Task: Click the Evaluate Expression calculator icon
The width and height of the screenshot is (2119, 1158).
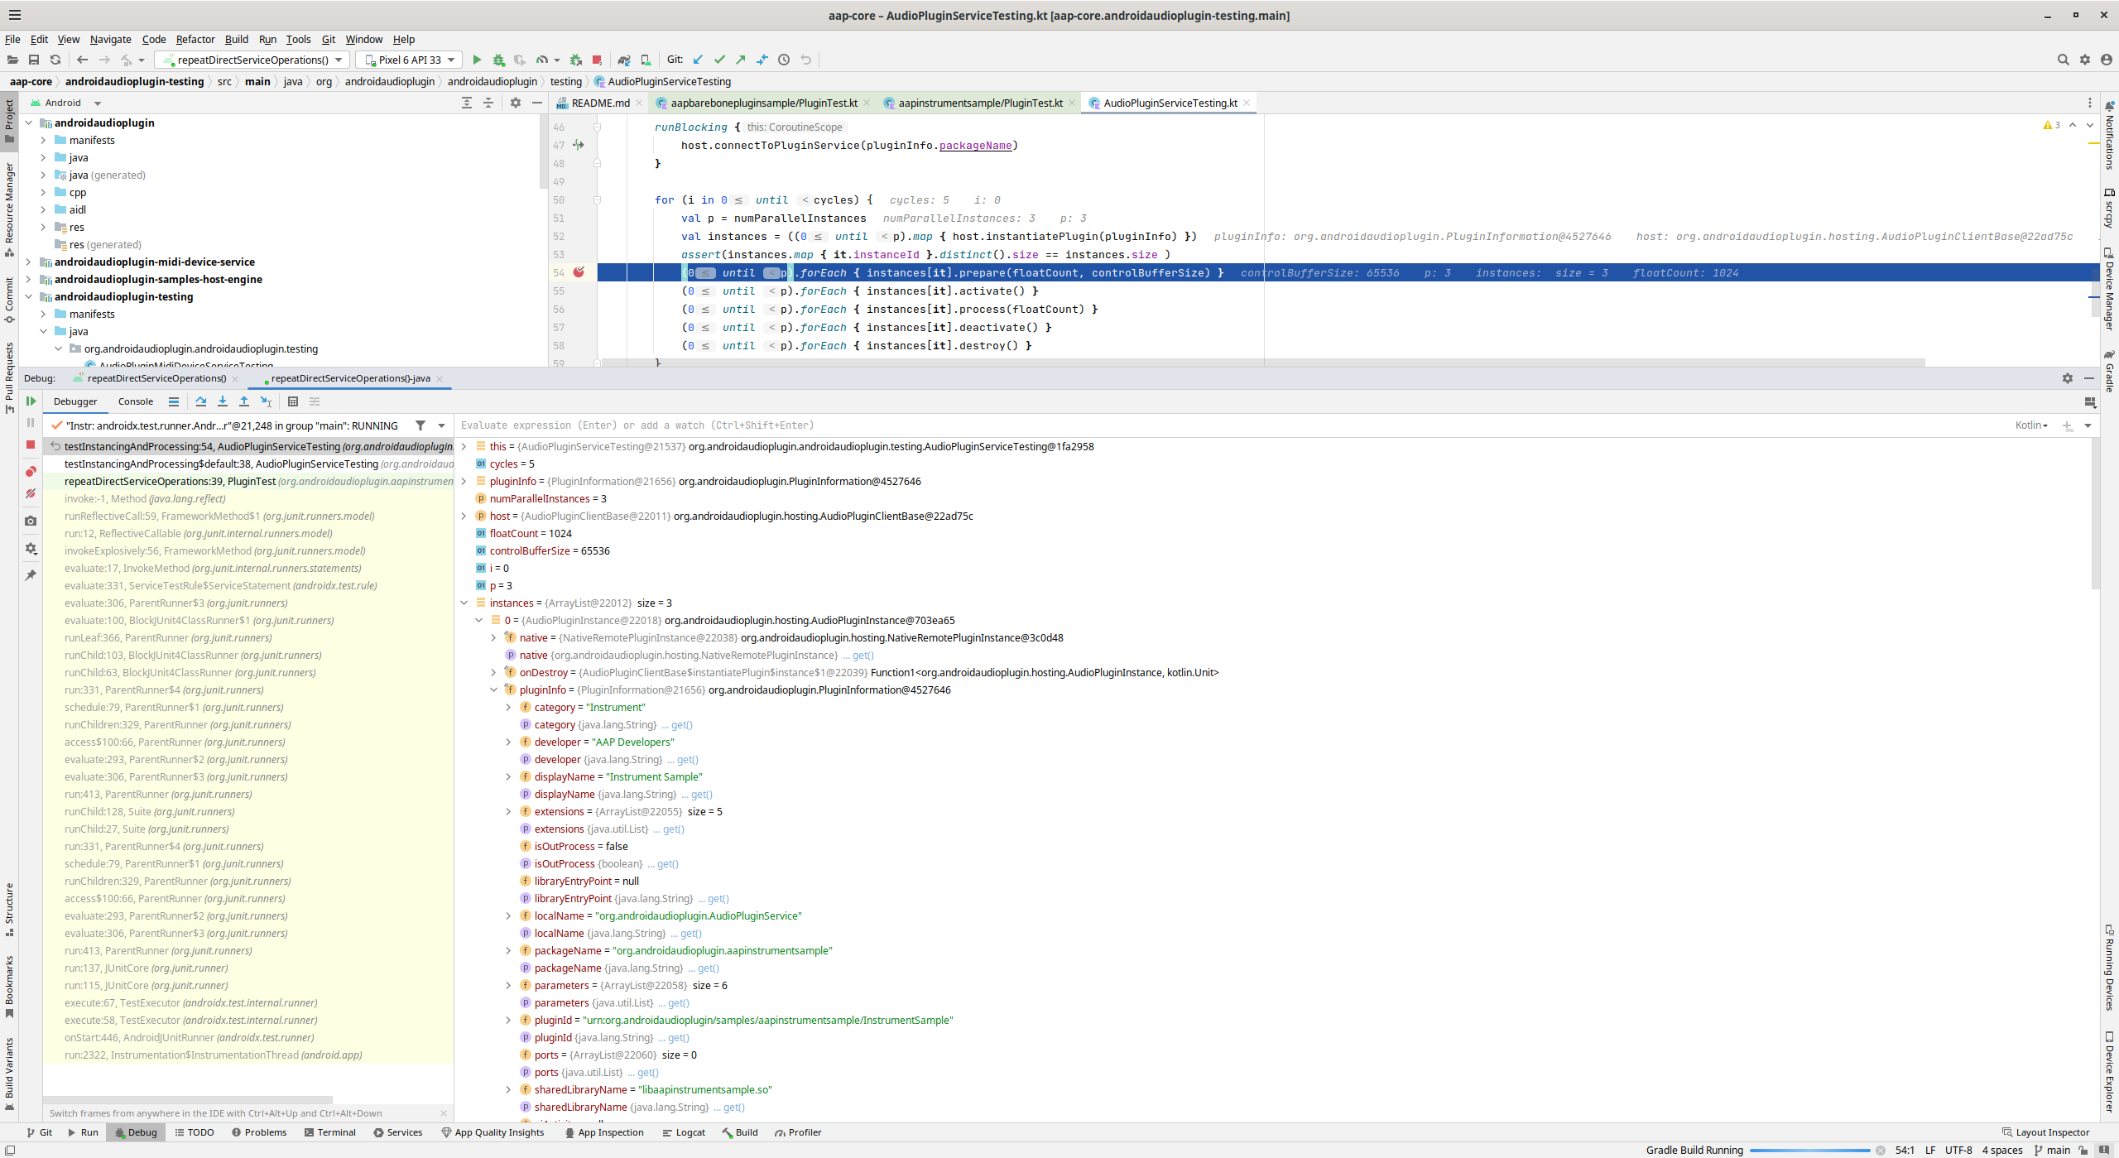Action: click(293, 401)
